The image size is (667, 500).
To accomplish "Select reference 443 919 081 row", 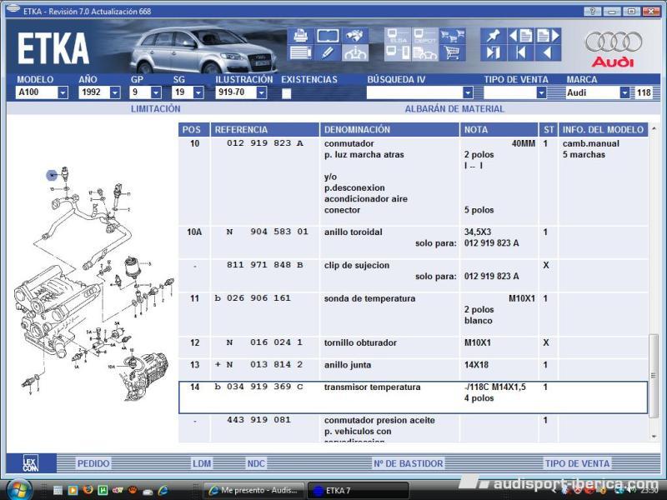I will click(413, 428).
